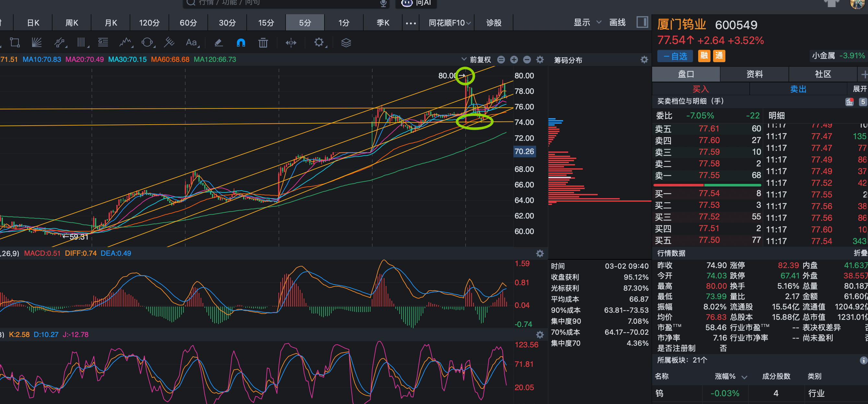Open the layers stack icon
Screen dimensions: 868x404
[x=346, y=43]
